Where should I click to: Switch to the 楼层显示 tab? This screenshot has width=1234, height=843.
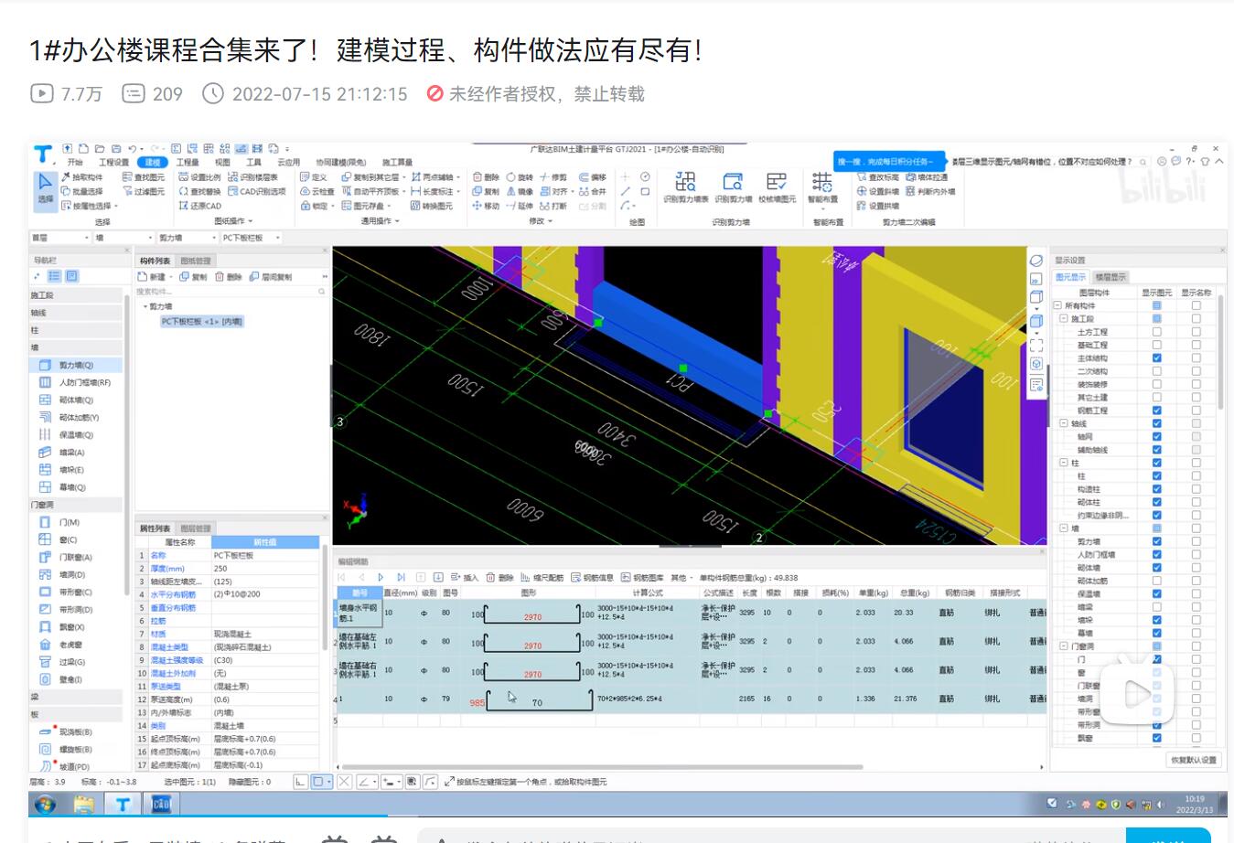[1111, 277]
